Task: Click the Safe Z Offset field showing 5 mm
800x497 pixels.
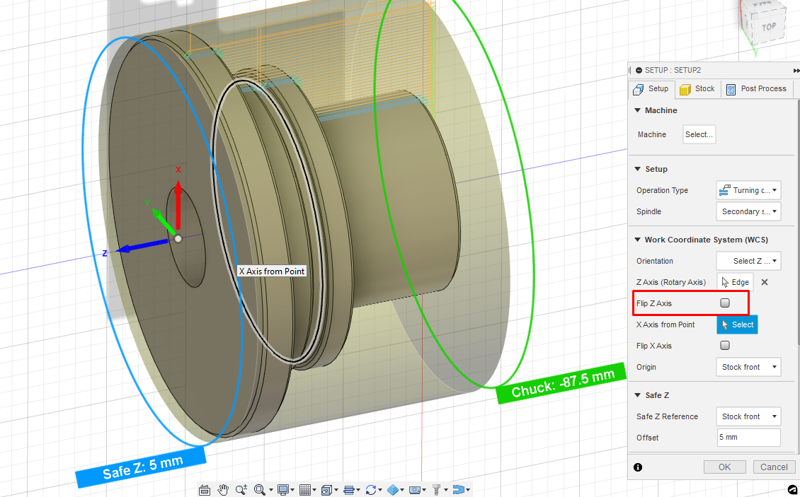Action: [x=748, y=438]
